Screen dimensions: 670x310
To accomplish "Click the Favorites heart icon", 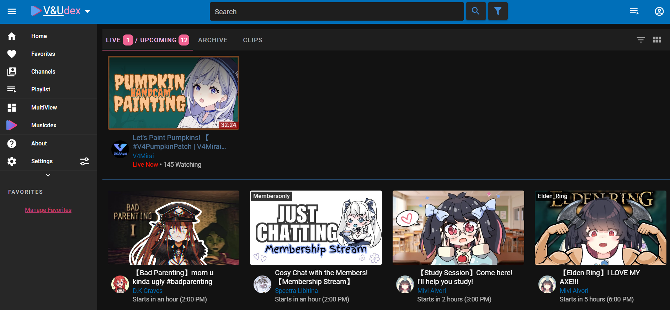I will (12, 54).
